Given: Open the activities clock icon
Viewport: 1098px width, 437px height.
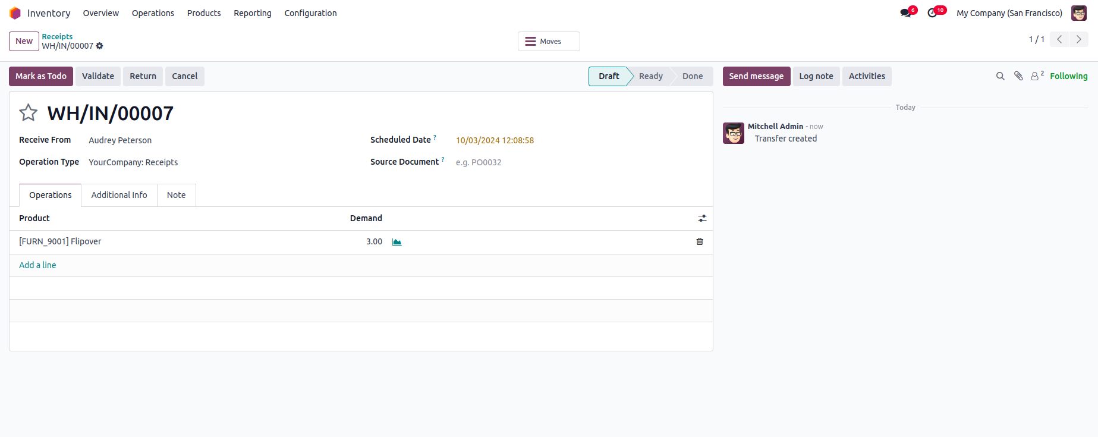Looking at the screenshot, I should (x=932, y=13).
